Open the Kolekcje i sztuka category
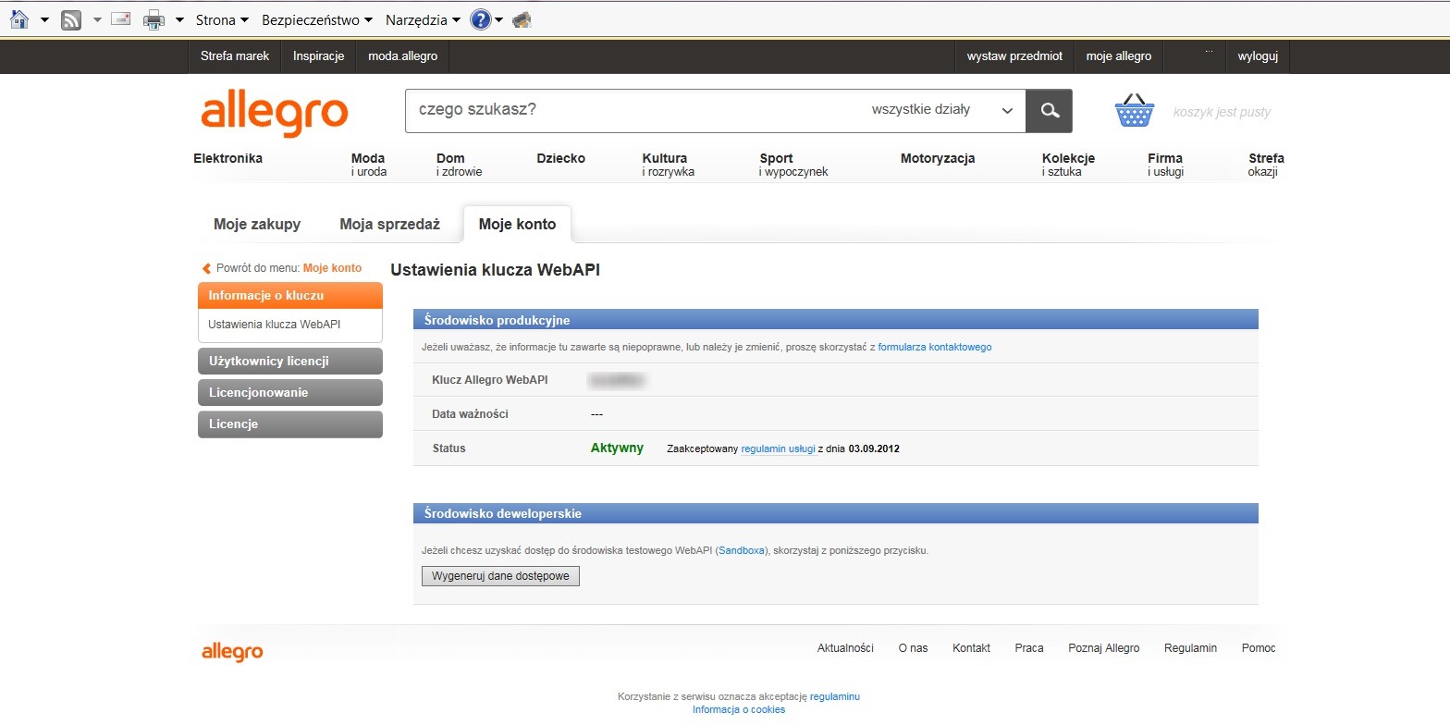Viewport: 1450px width, 725px height. point(1068,164)
